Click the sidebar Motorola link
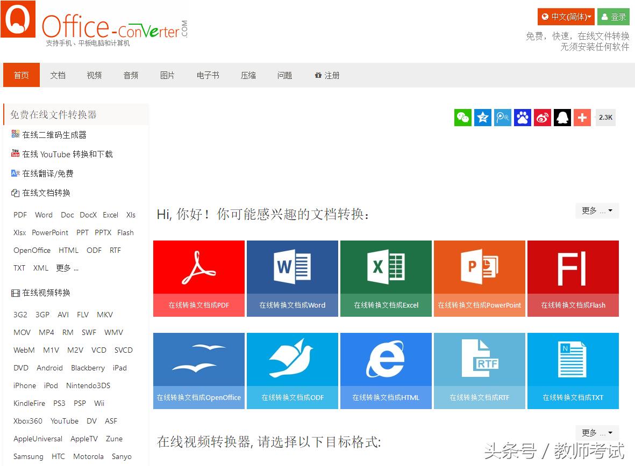635x466 pixels. pyautogui.click(x=88, y=457)
